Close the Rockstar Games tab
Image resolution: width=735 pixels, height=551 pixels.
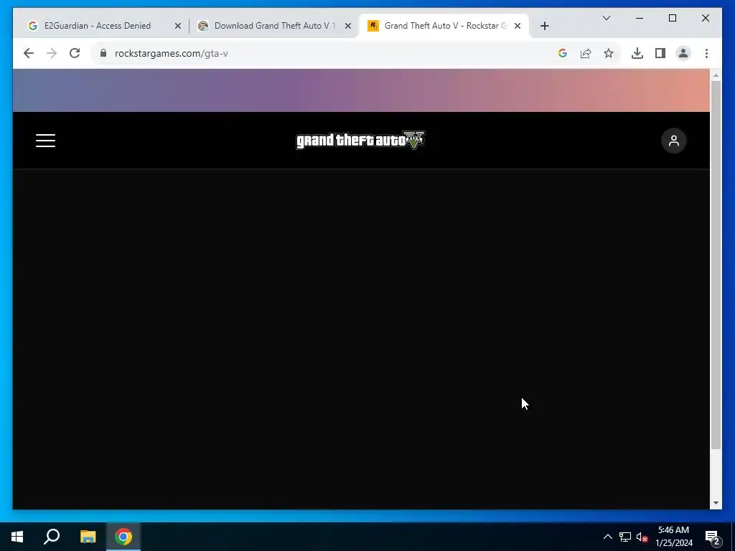point(518,27)
